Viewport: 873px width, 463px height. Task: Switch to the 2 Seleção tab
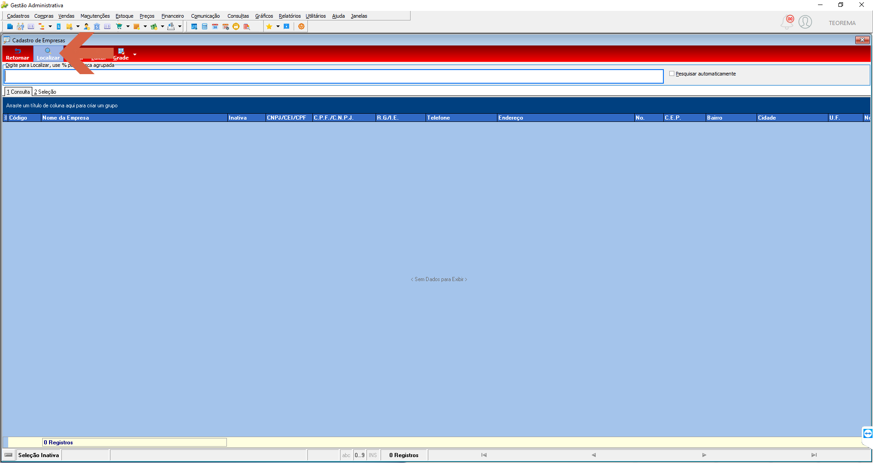click(x=45, y=92)
